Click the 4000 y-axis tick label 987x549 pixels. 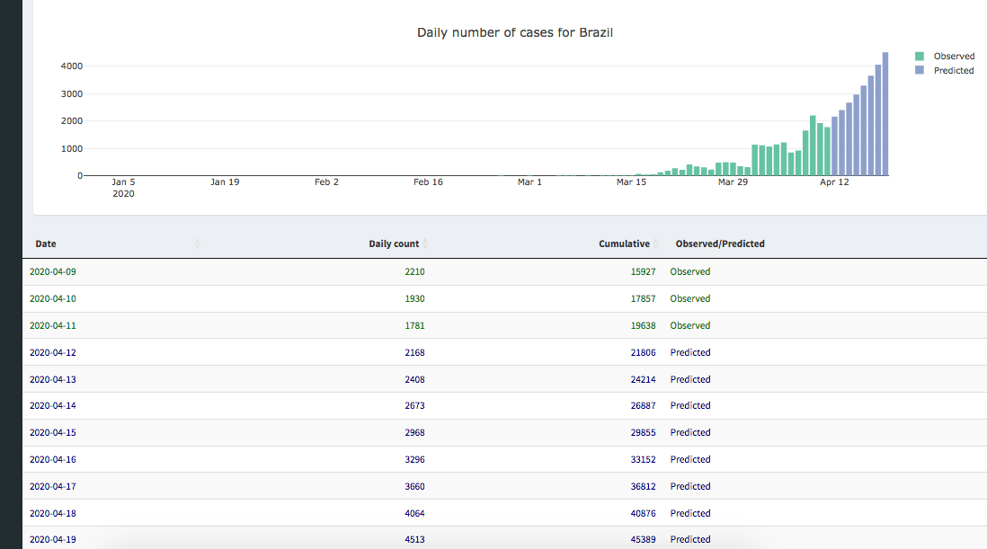click(x=72, y=66)
